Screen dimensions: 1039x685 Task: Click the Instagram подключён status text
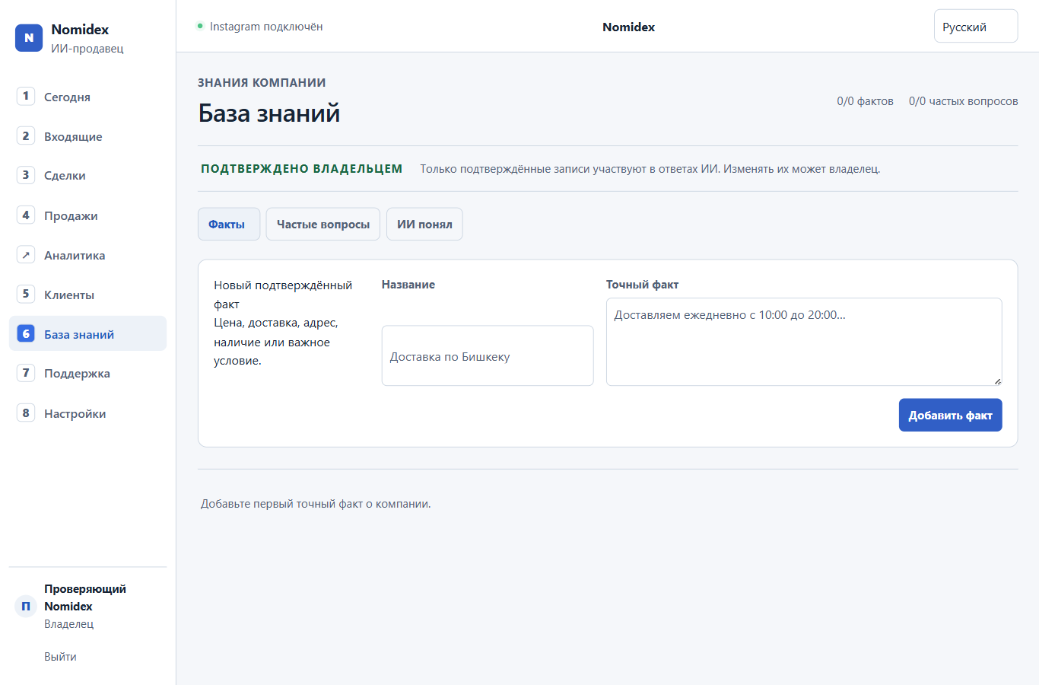click(x=266, y=27)
